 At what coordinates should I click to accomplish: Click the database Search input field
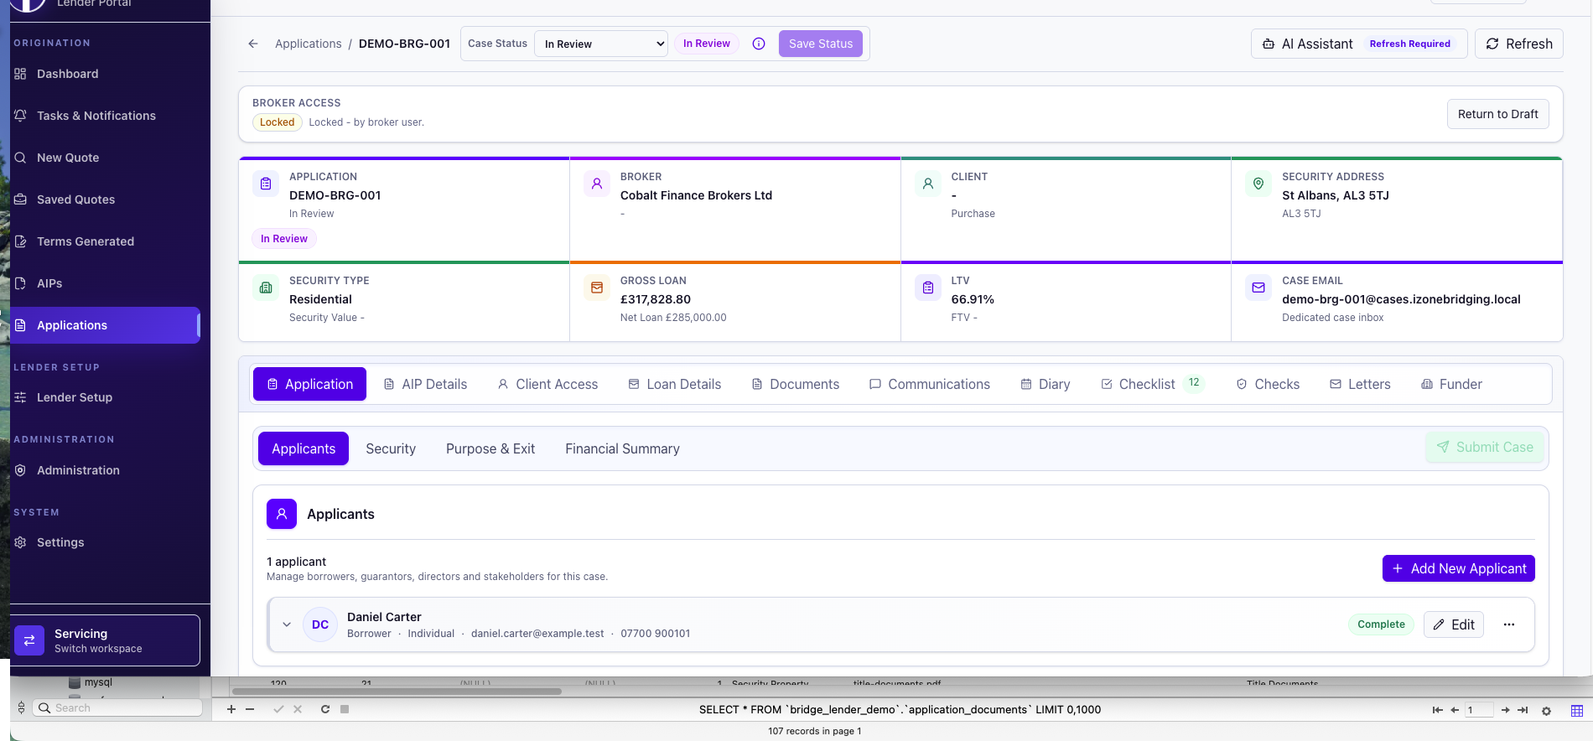(x=118, y=708)
